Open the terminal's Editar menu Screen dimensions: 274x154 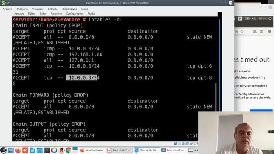32,13
